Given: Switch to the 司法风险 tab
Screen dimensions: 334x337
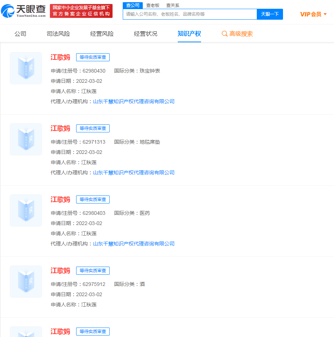Looking at the screenshot, I should tap(58, 34).
